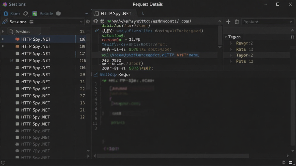
Task: Click the up arrow at URL bar end
Action: [220, 21]
